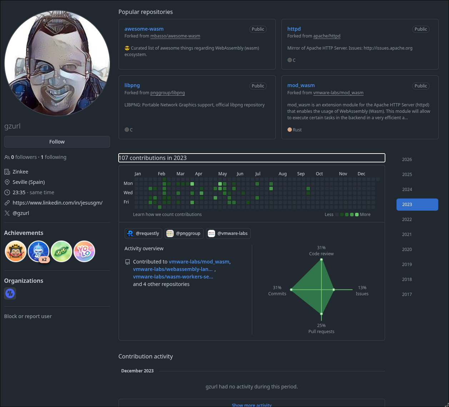
Task: Filter activity by @pnggroup organization
Action: click(x=184, y=233)
